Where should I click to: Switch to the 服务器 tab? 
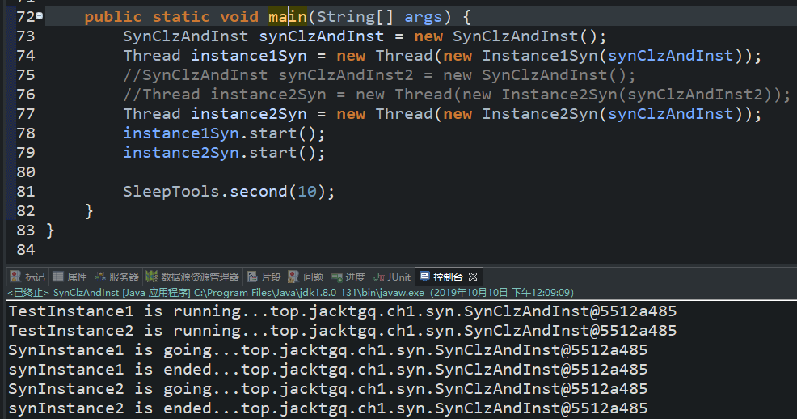point(117,277)
